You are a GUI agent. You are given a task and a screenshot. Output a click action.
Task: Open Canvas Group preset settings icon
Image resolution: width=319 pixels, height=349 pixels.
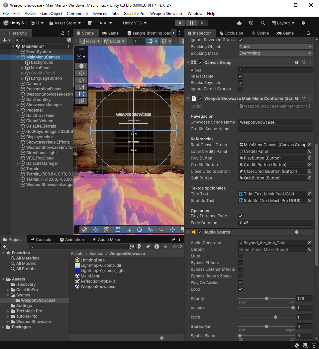(x=303, y=62)
